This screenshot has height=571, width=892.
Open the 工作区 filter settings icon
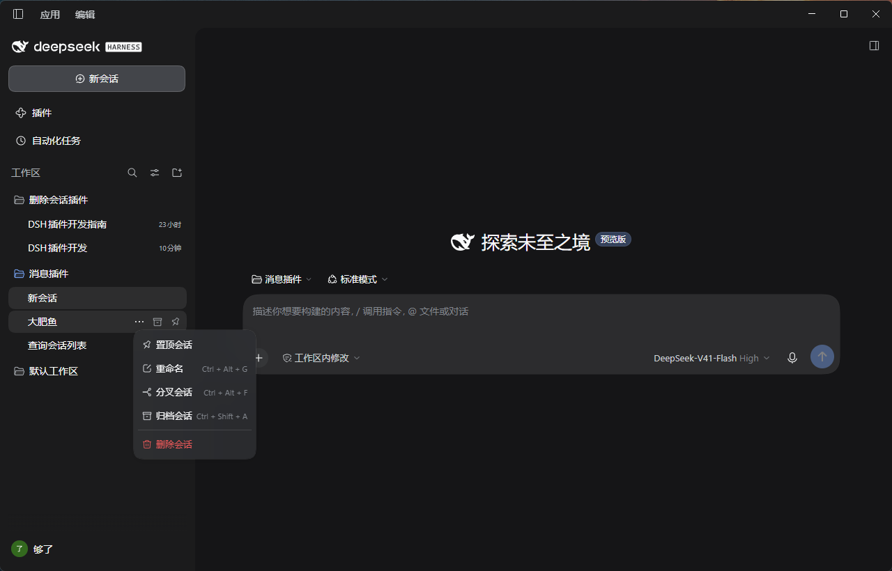(x=155, y=173)
